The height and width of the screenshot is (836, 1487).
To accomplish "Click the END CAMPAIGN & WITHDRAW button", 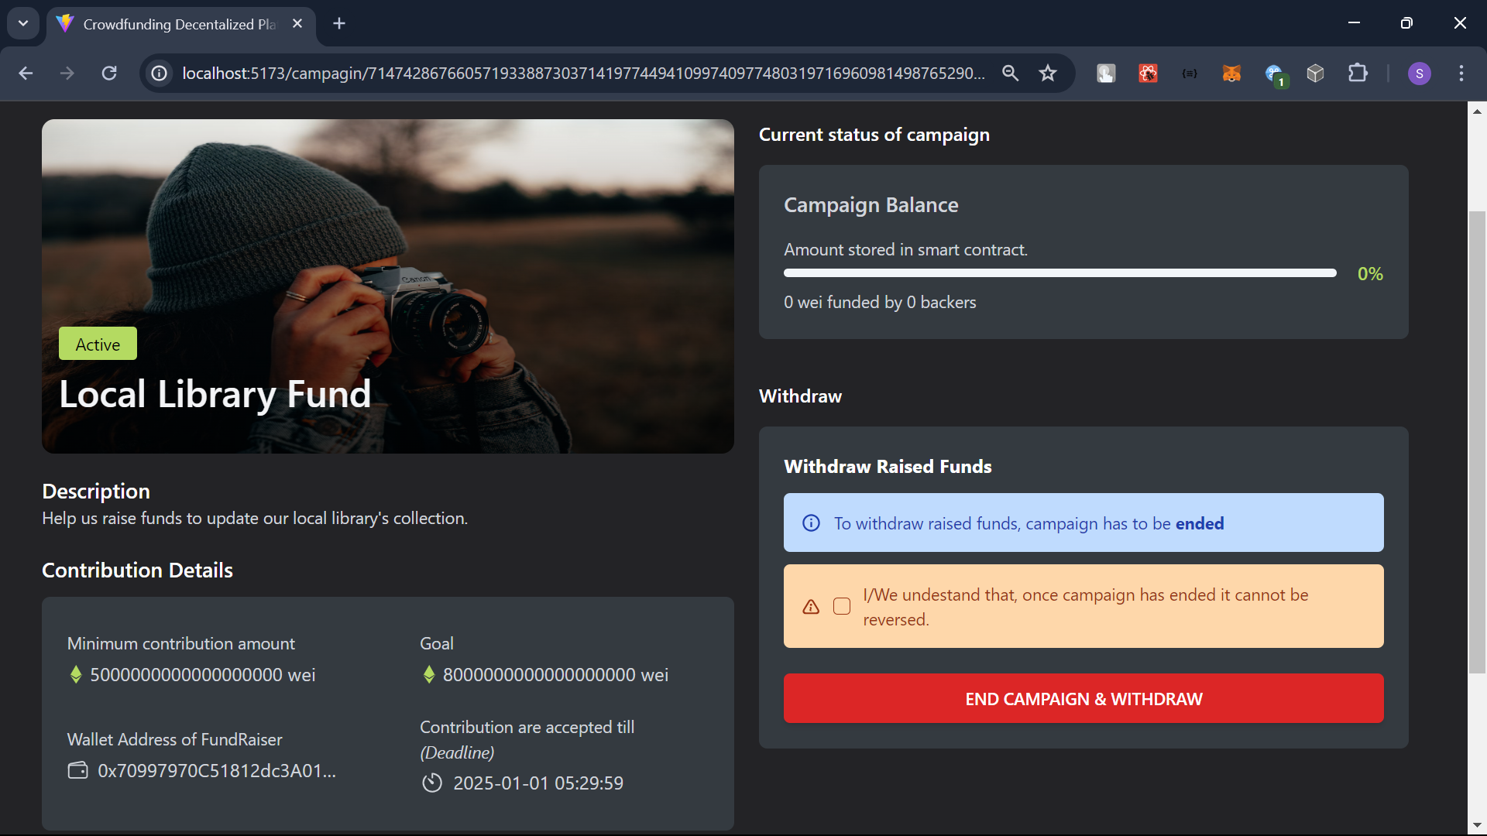I will pos(1083,699).
